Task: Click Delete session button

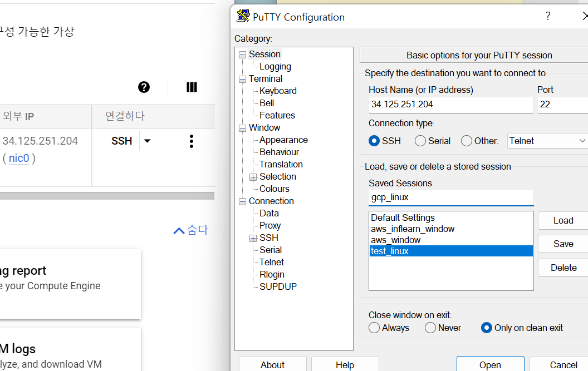Action: 563,268
